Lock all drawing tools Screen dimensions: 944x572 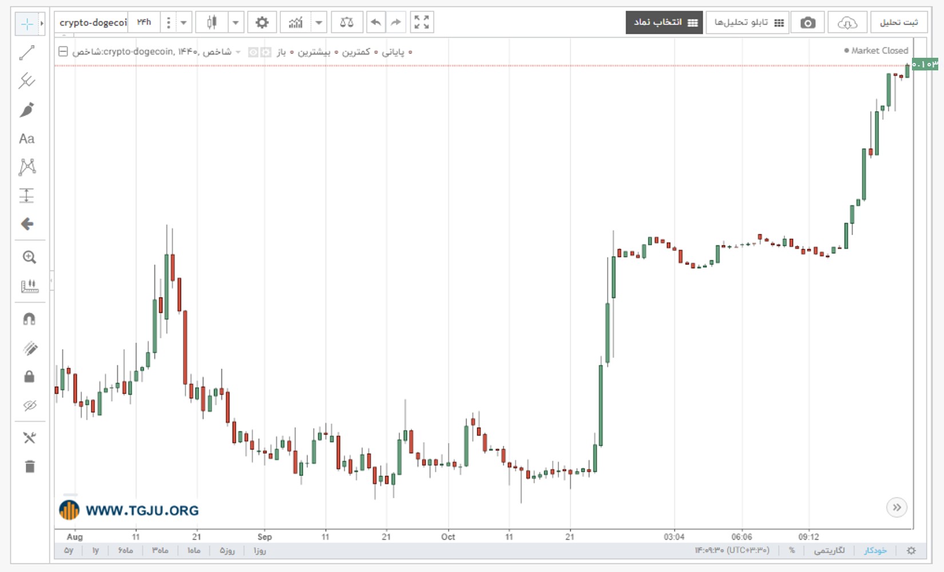pyautogui.click(x=29, y=376)
